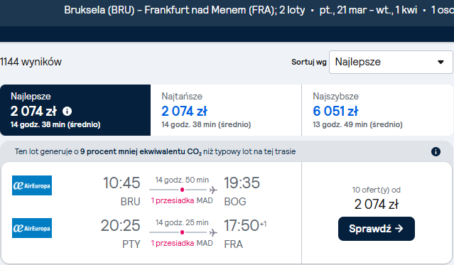
Task: Open the 1 przesiadka MAD outbound link
Action: (182, 200)
